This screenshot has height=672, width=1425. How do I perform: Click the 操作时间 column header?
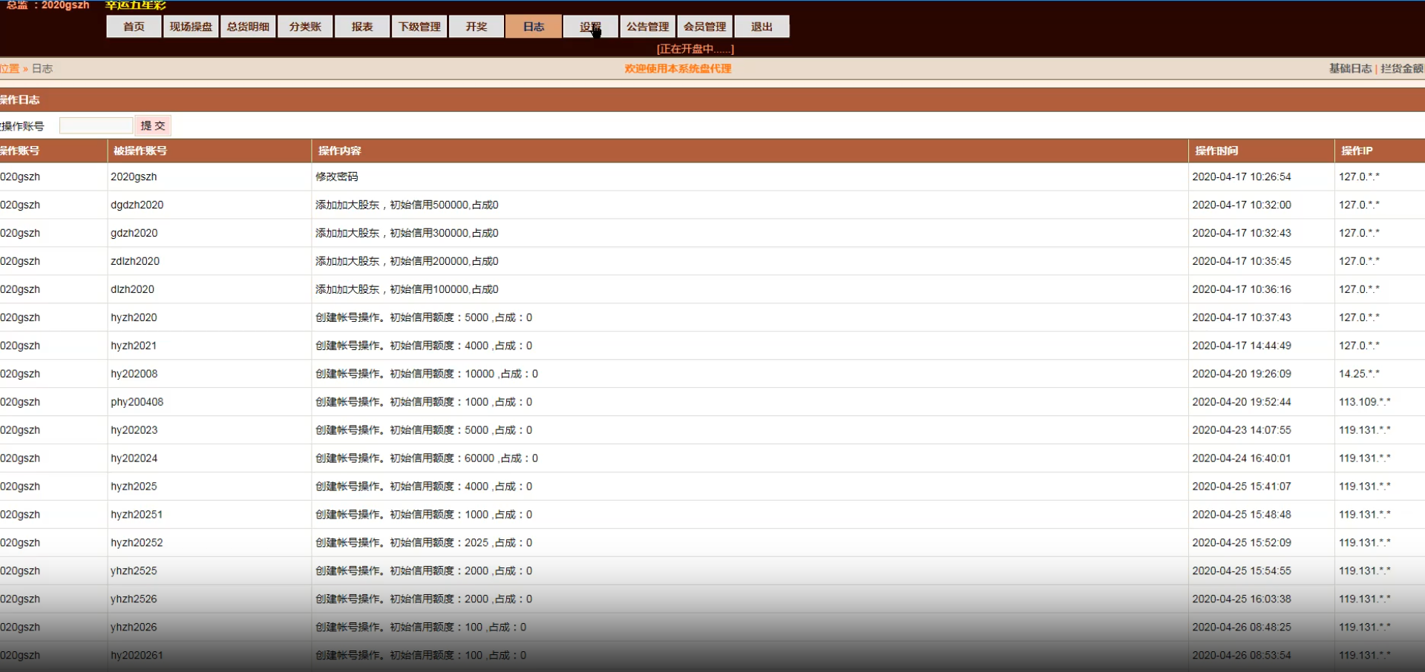(x=1216, y=151)
